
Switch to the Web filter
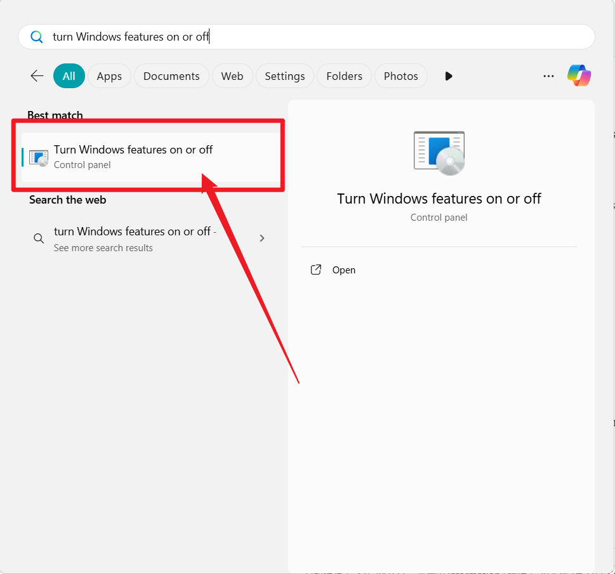(232, 75)
